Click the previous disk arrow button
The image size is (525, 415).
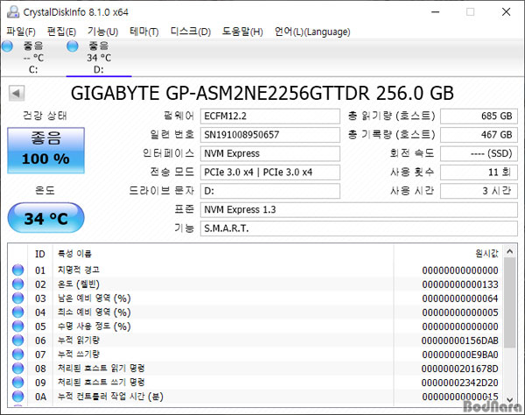17,94
